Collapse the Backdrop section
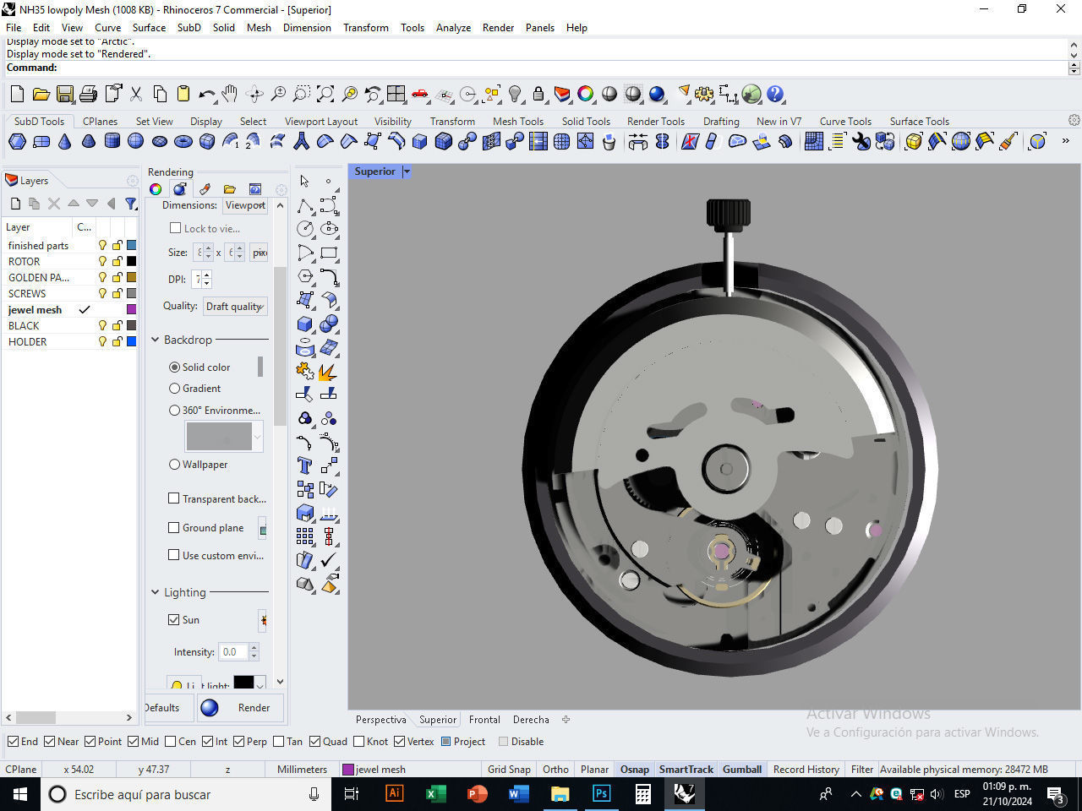 pos(156,340)
